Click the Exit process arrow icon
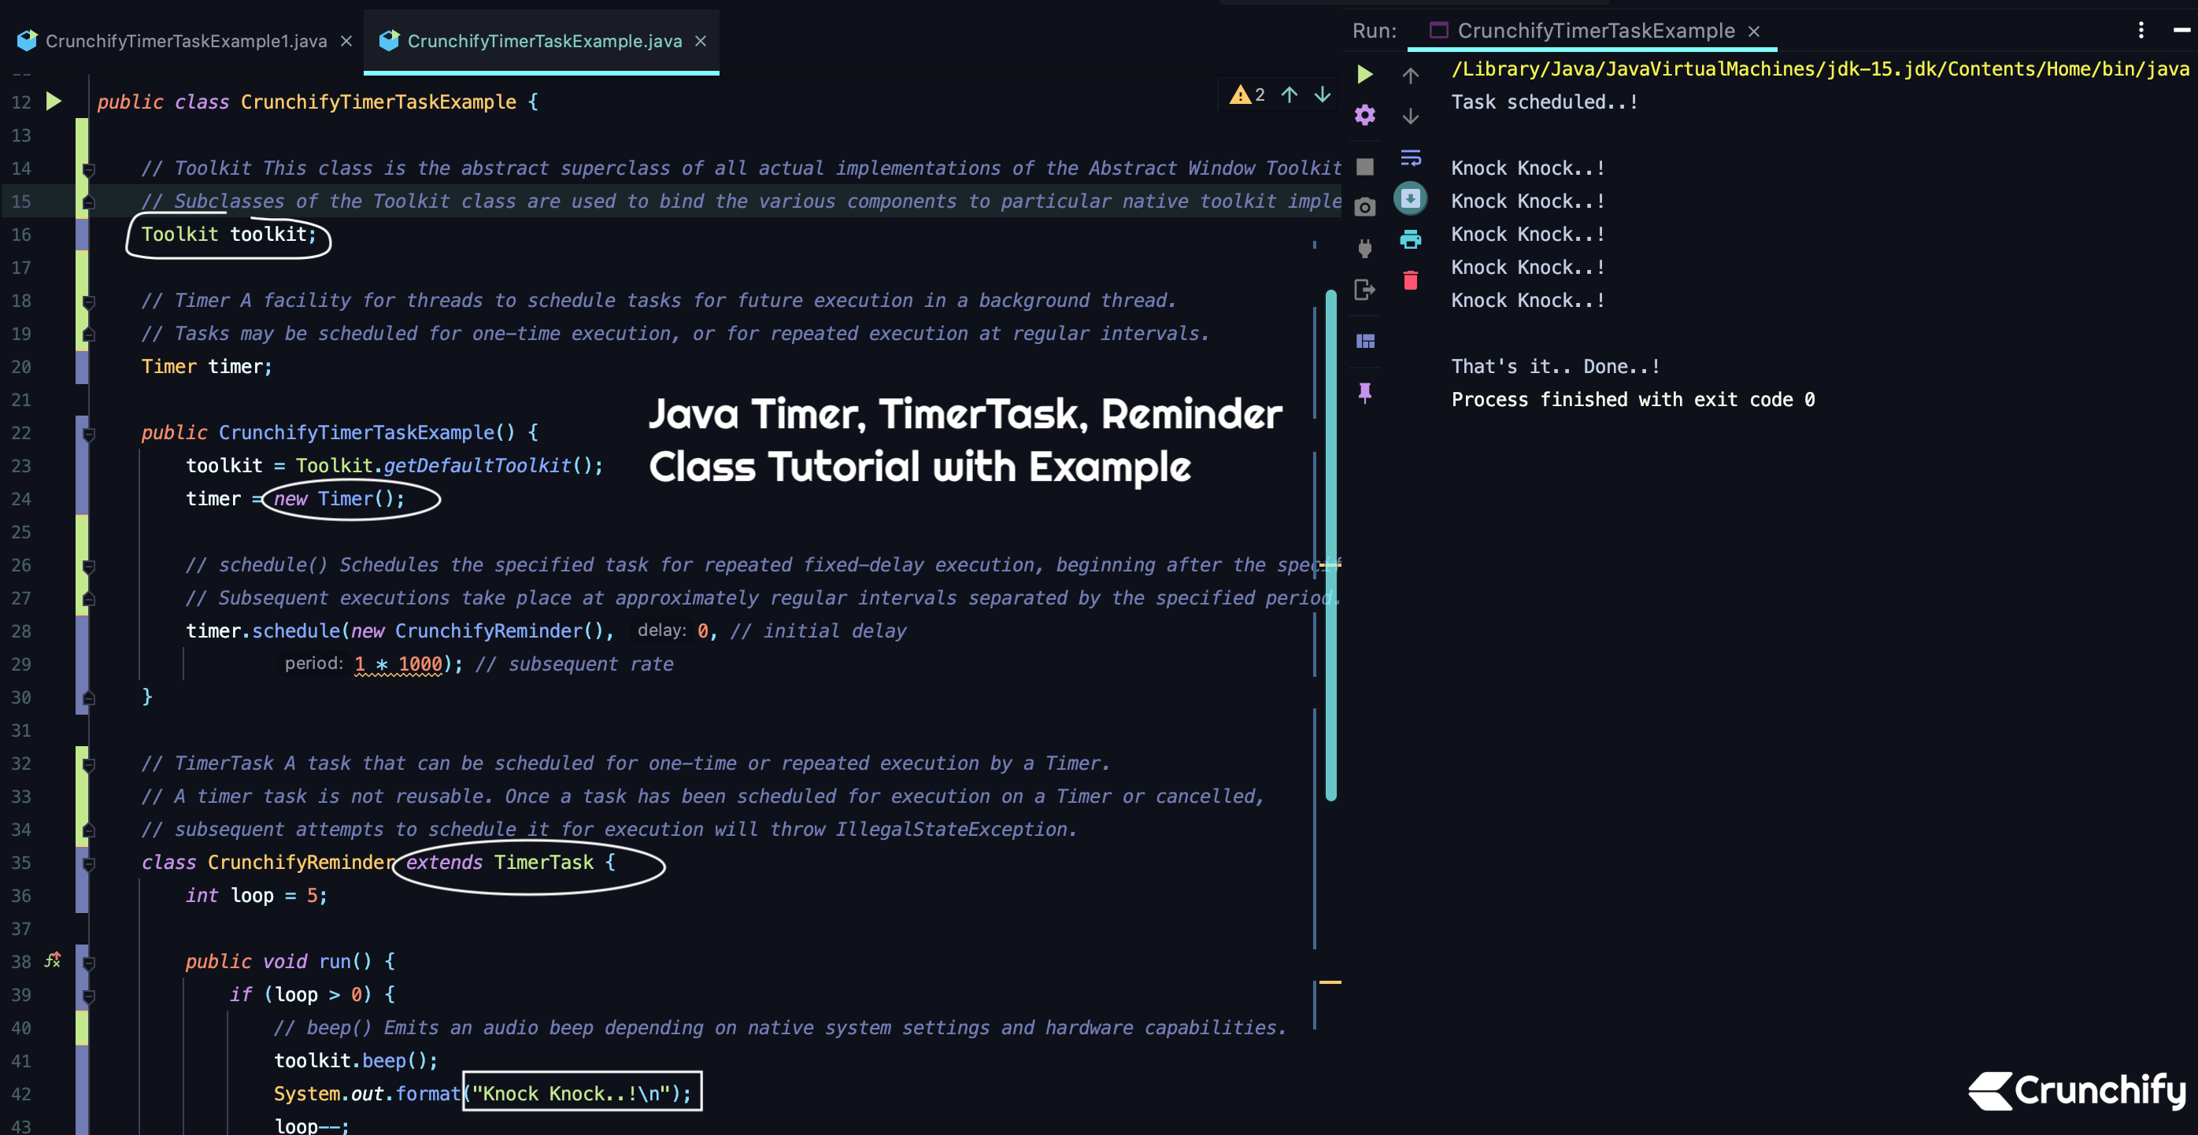The width and height of the screenshot is (2198, 1135). click(1364, 290)
